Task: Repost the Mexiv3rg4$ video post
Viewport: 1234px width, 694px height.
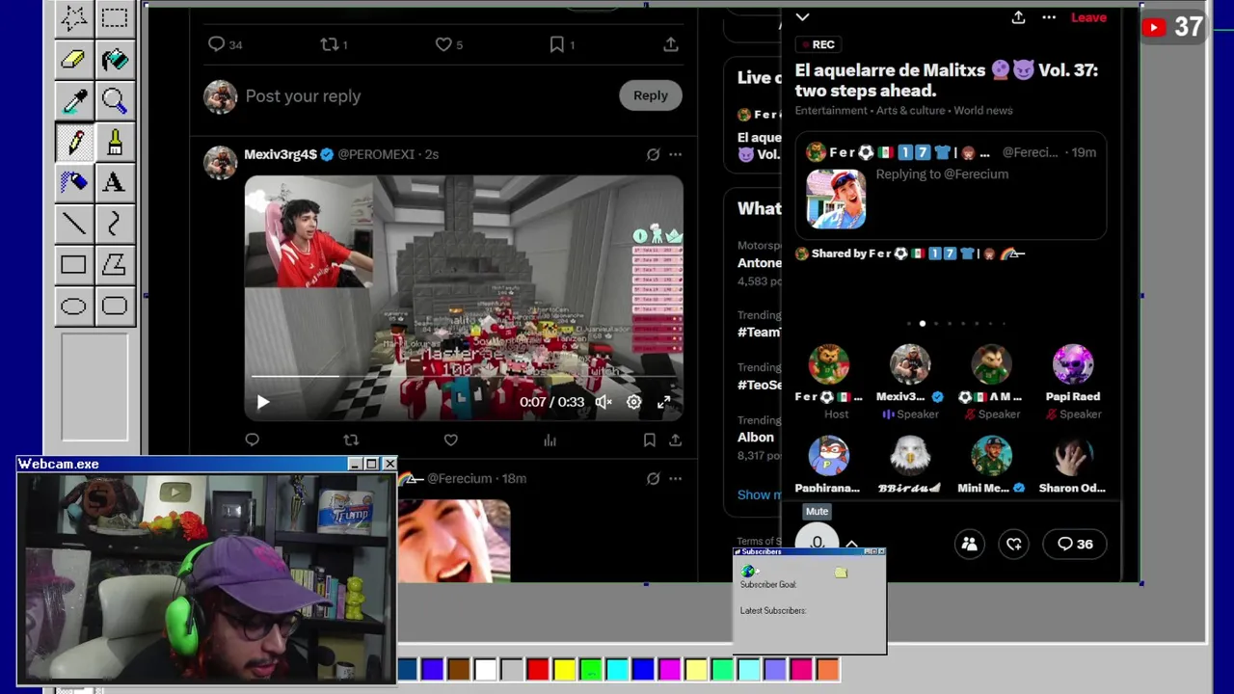Action: (351, 440)
